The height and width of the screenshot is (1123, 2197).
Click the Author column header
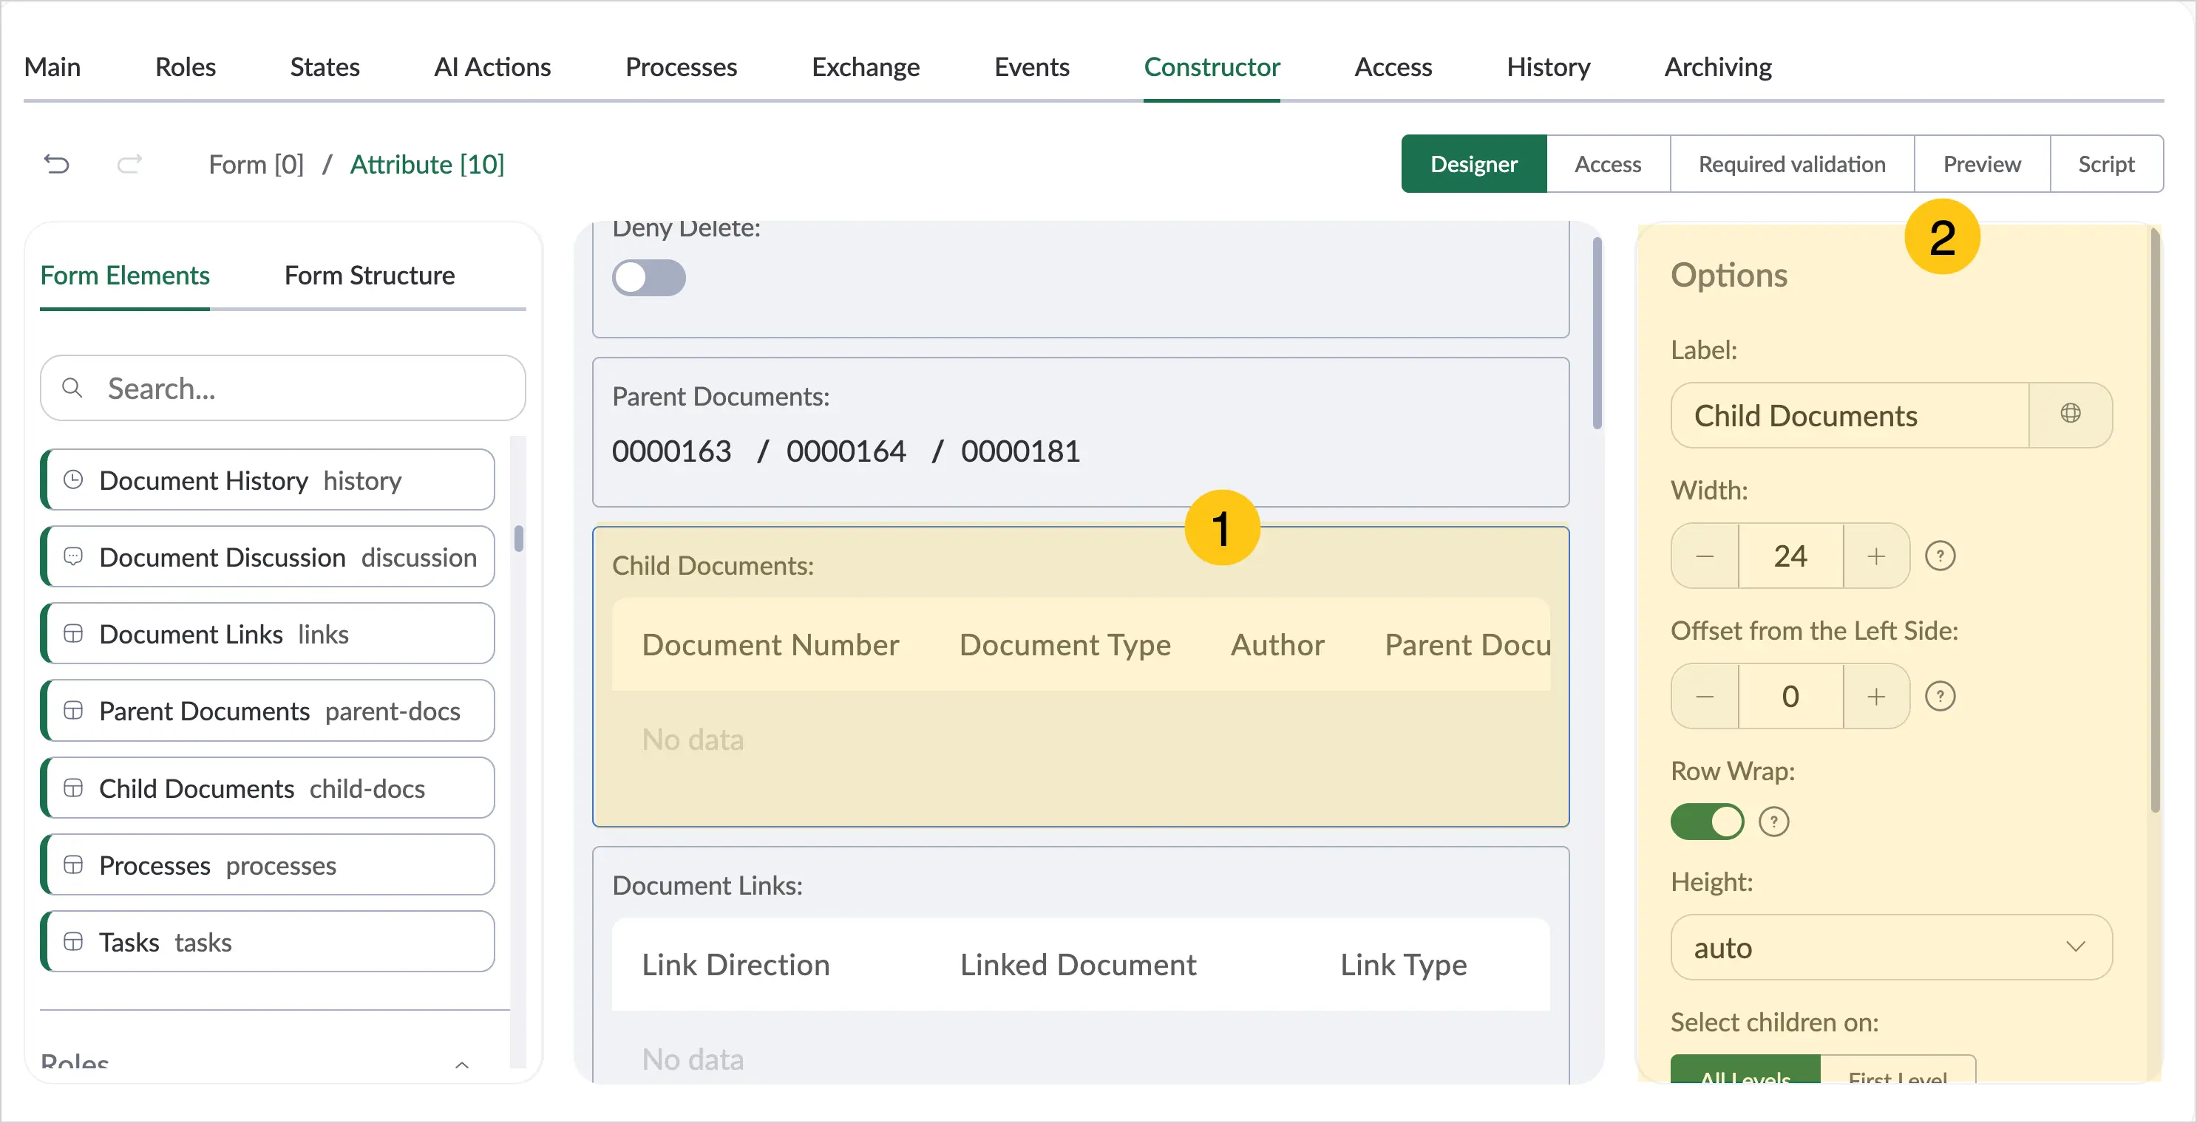(1277, 645)
